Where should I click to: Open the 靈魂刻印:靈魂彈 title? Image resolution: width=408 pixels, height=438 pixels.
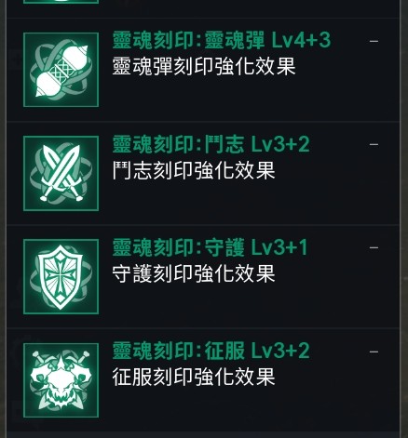click(x=188, y=41)
